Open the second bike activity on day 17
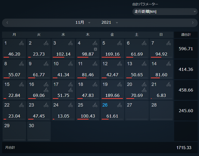 (70, 90)
